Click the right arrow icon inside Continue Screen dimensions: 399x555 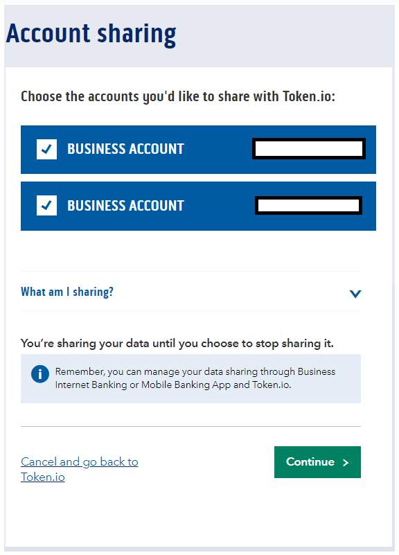tap(346, 462)
